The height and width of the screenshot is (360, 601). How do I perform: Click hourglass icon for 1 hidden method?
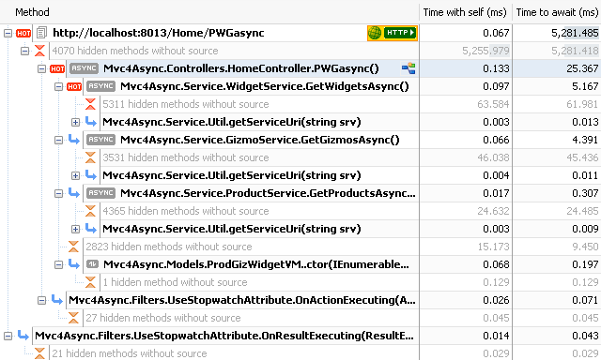90,282
